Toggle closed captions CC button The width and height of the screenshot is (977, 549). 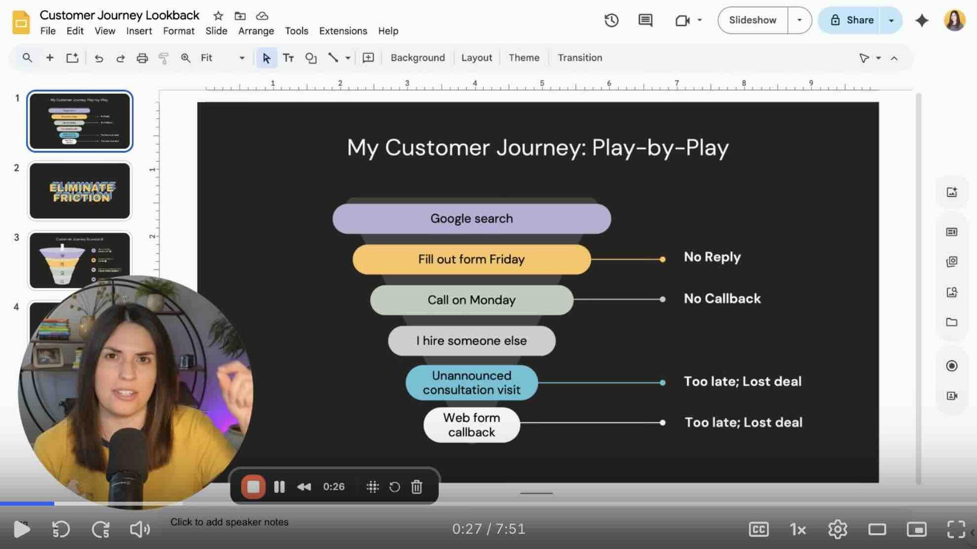[759, 529]
